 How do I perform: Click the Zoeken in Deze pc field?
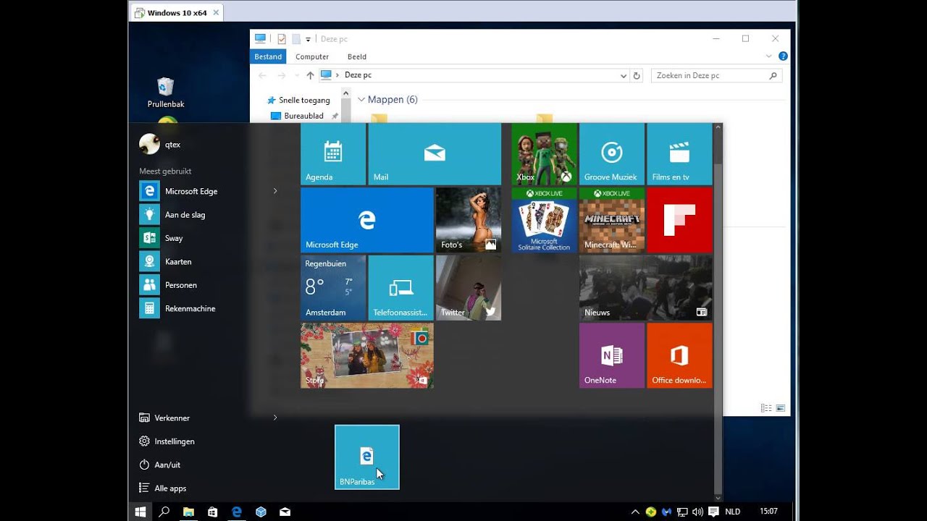click(x=717, y=75)
